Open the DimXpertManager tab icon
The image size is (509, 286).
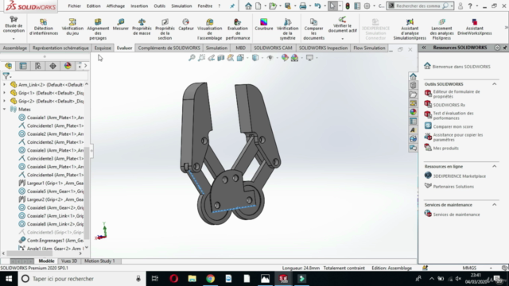pyautogui.click(x=52, y=66)
